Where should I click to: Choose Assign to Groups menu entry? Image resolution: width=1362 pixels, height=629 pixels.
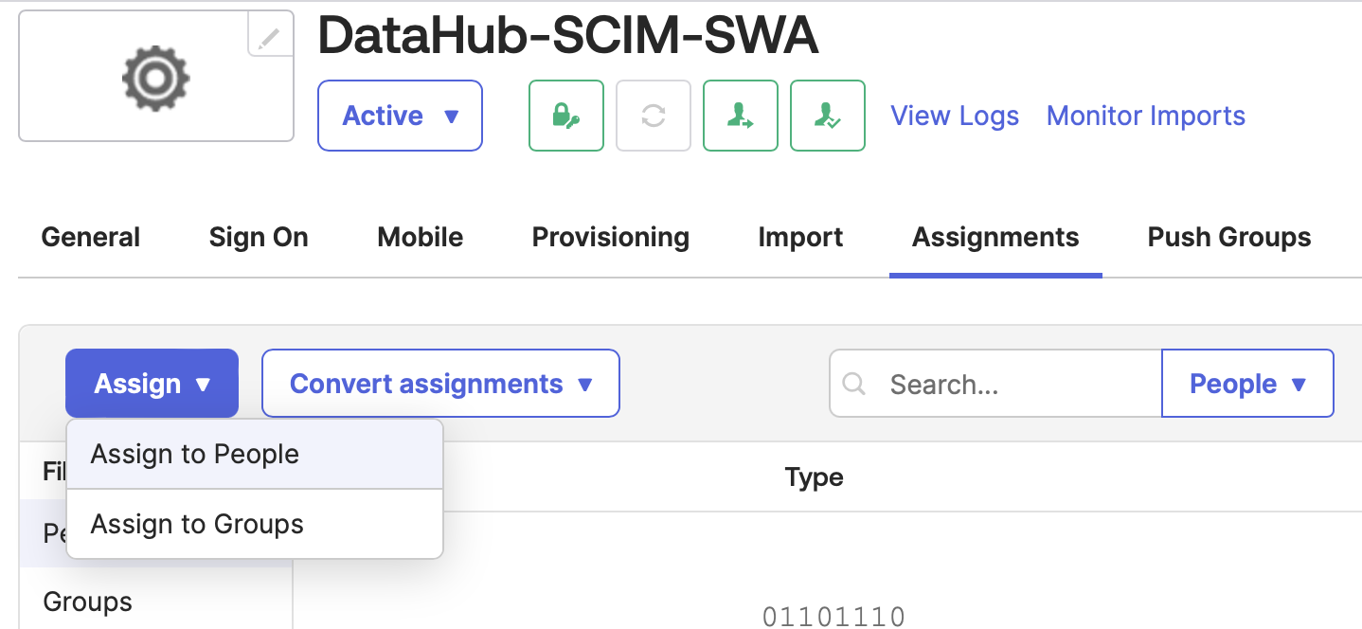click(255, 524)
